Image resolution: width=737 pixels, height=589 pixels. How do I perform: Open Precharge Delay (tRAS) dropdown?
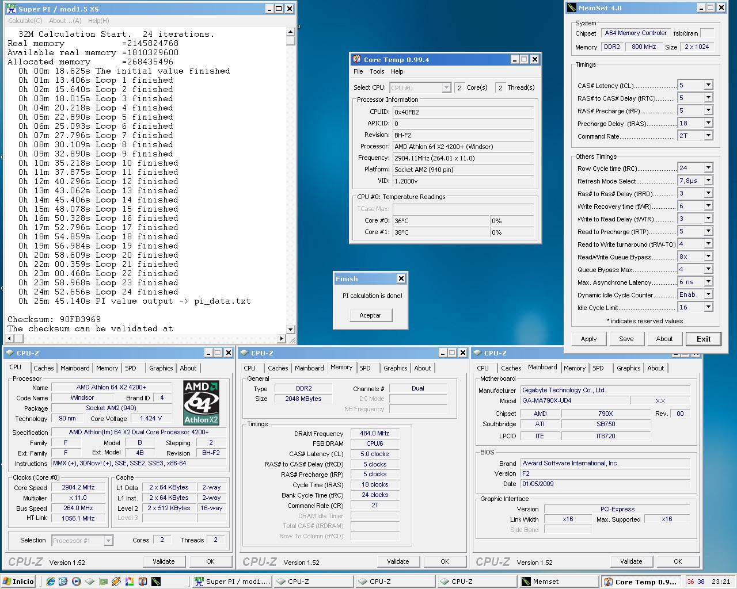point(708,123)
